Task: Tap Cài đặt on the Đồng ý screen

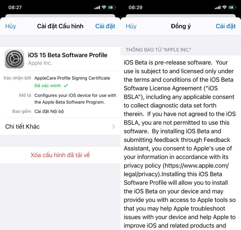Action: [226, 26]
